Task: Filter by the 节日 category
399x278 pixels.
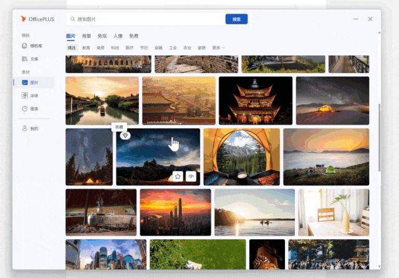Action: [144, 47]
